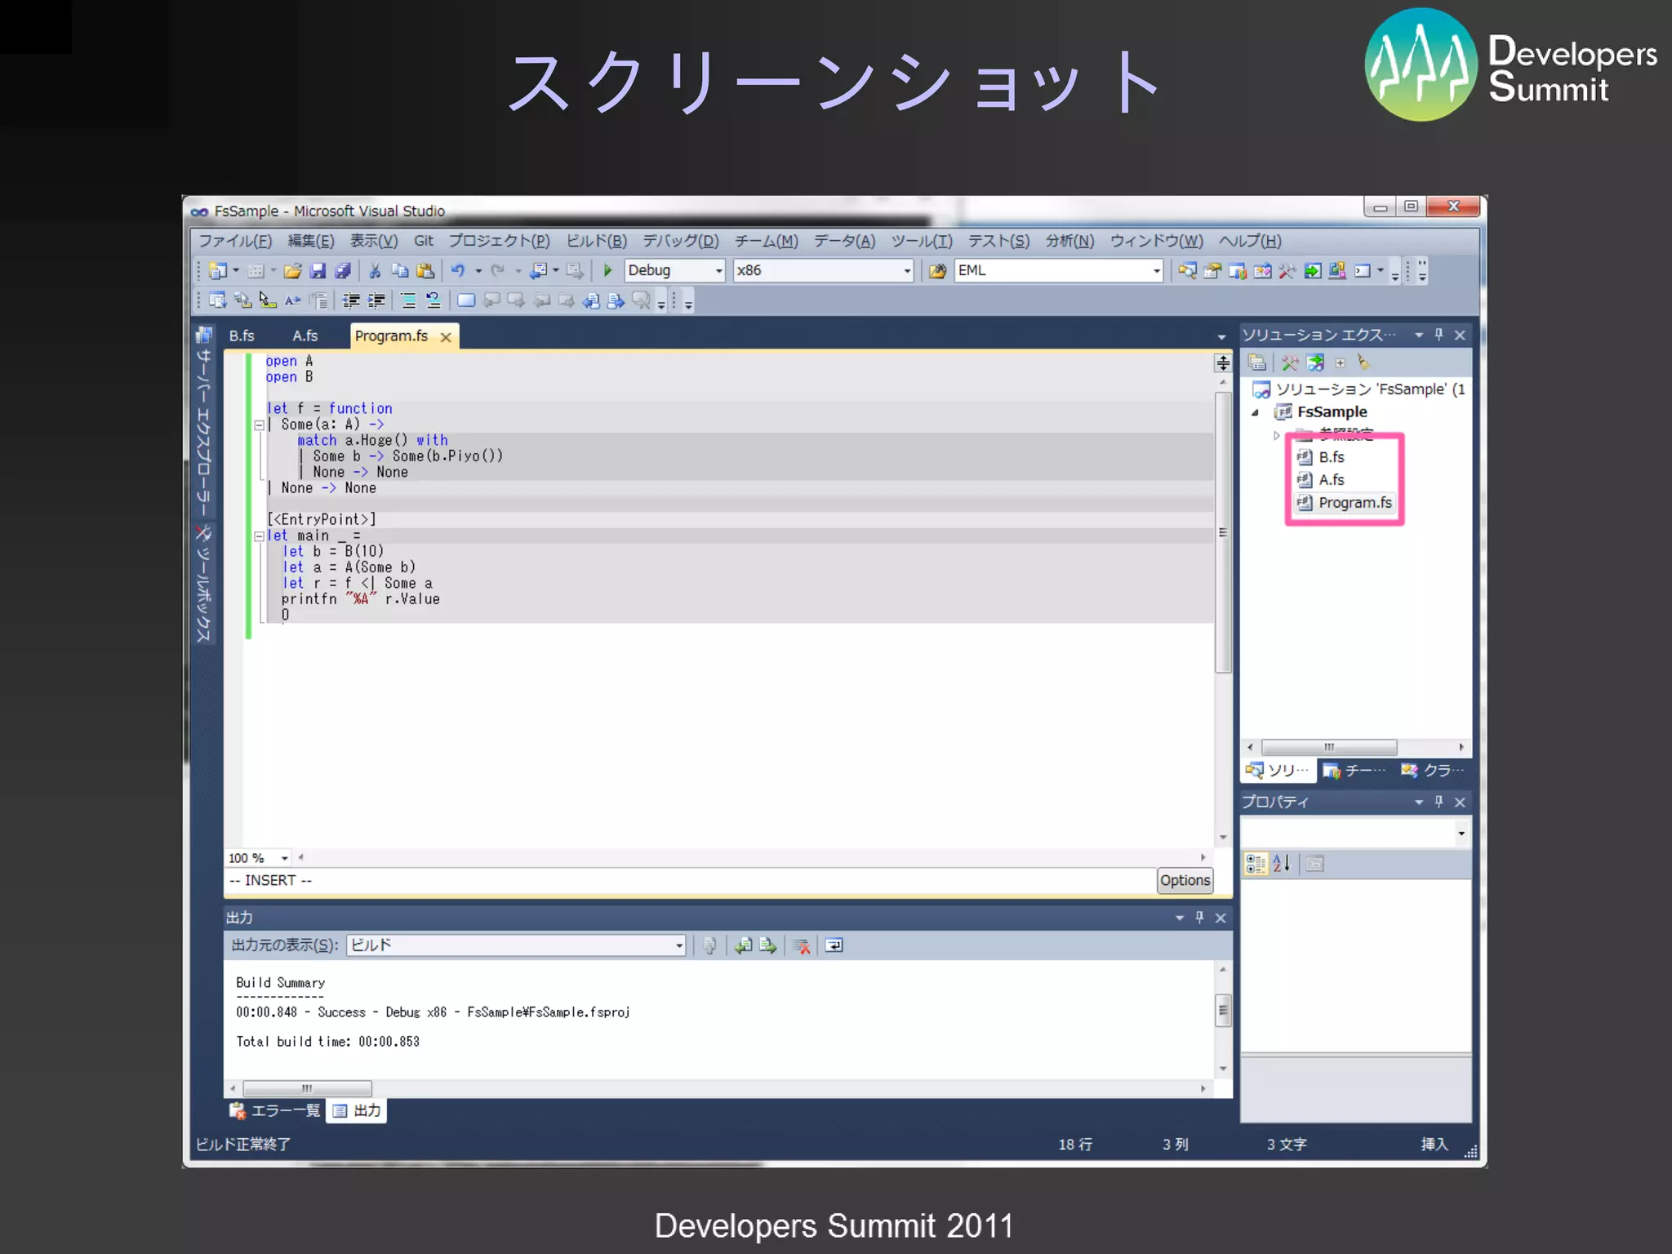Toggle pin on Solution Explorer panel
Viewport: 1672px width, 1254px height.
tap(1439, 335)
